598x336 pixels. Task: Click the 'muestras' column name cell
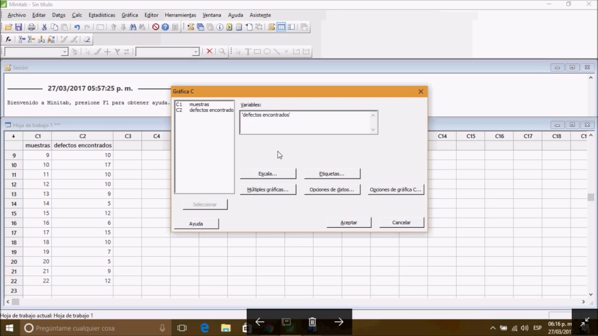click(37, 146)
